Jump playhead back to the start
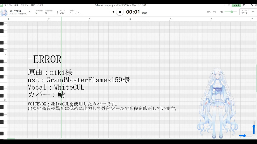 [113, 12]
